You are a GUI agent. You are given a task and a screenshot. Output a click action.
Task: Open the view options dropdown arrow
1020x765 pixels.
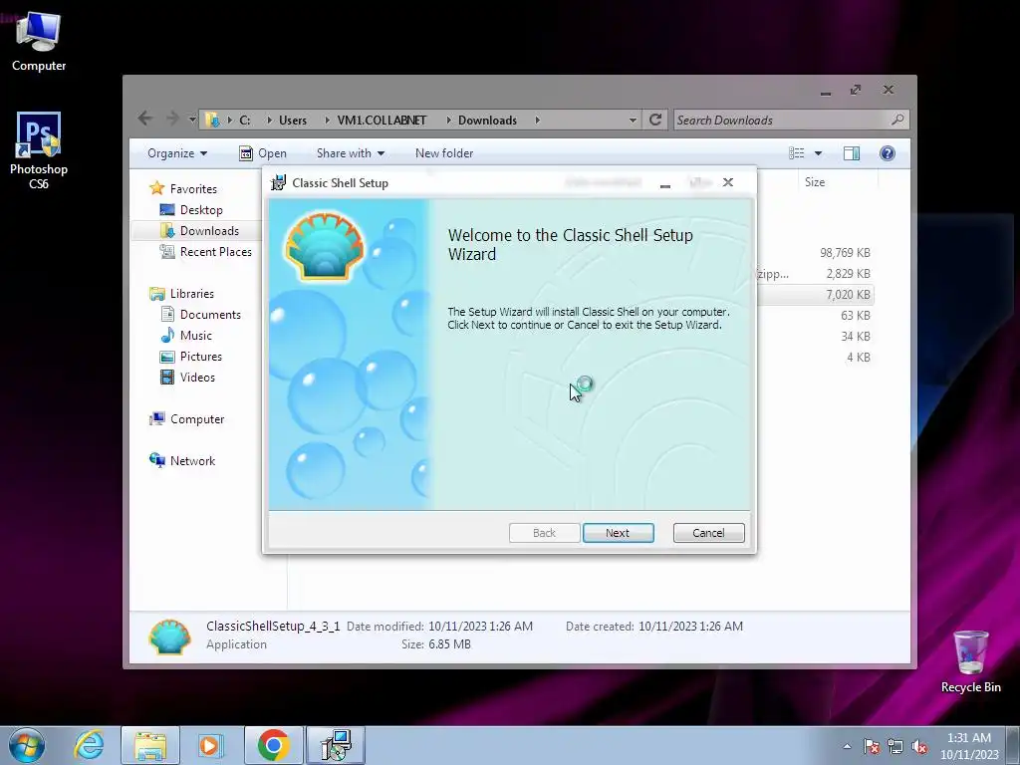point(819,153)
